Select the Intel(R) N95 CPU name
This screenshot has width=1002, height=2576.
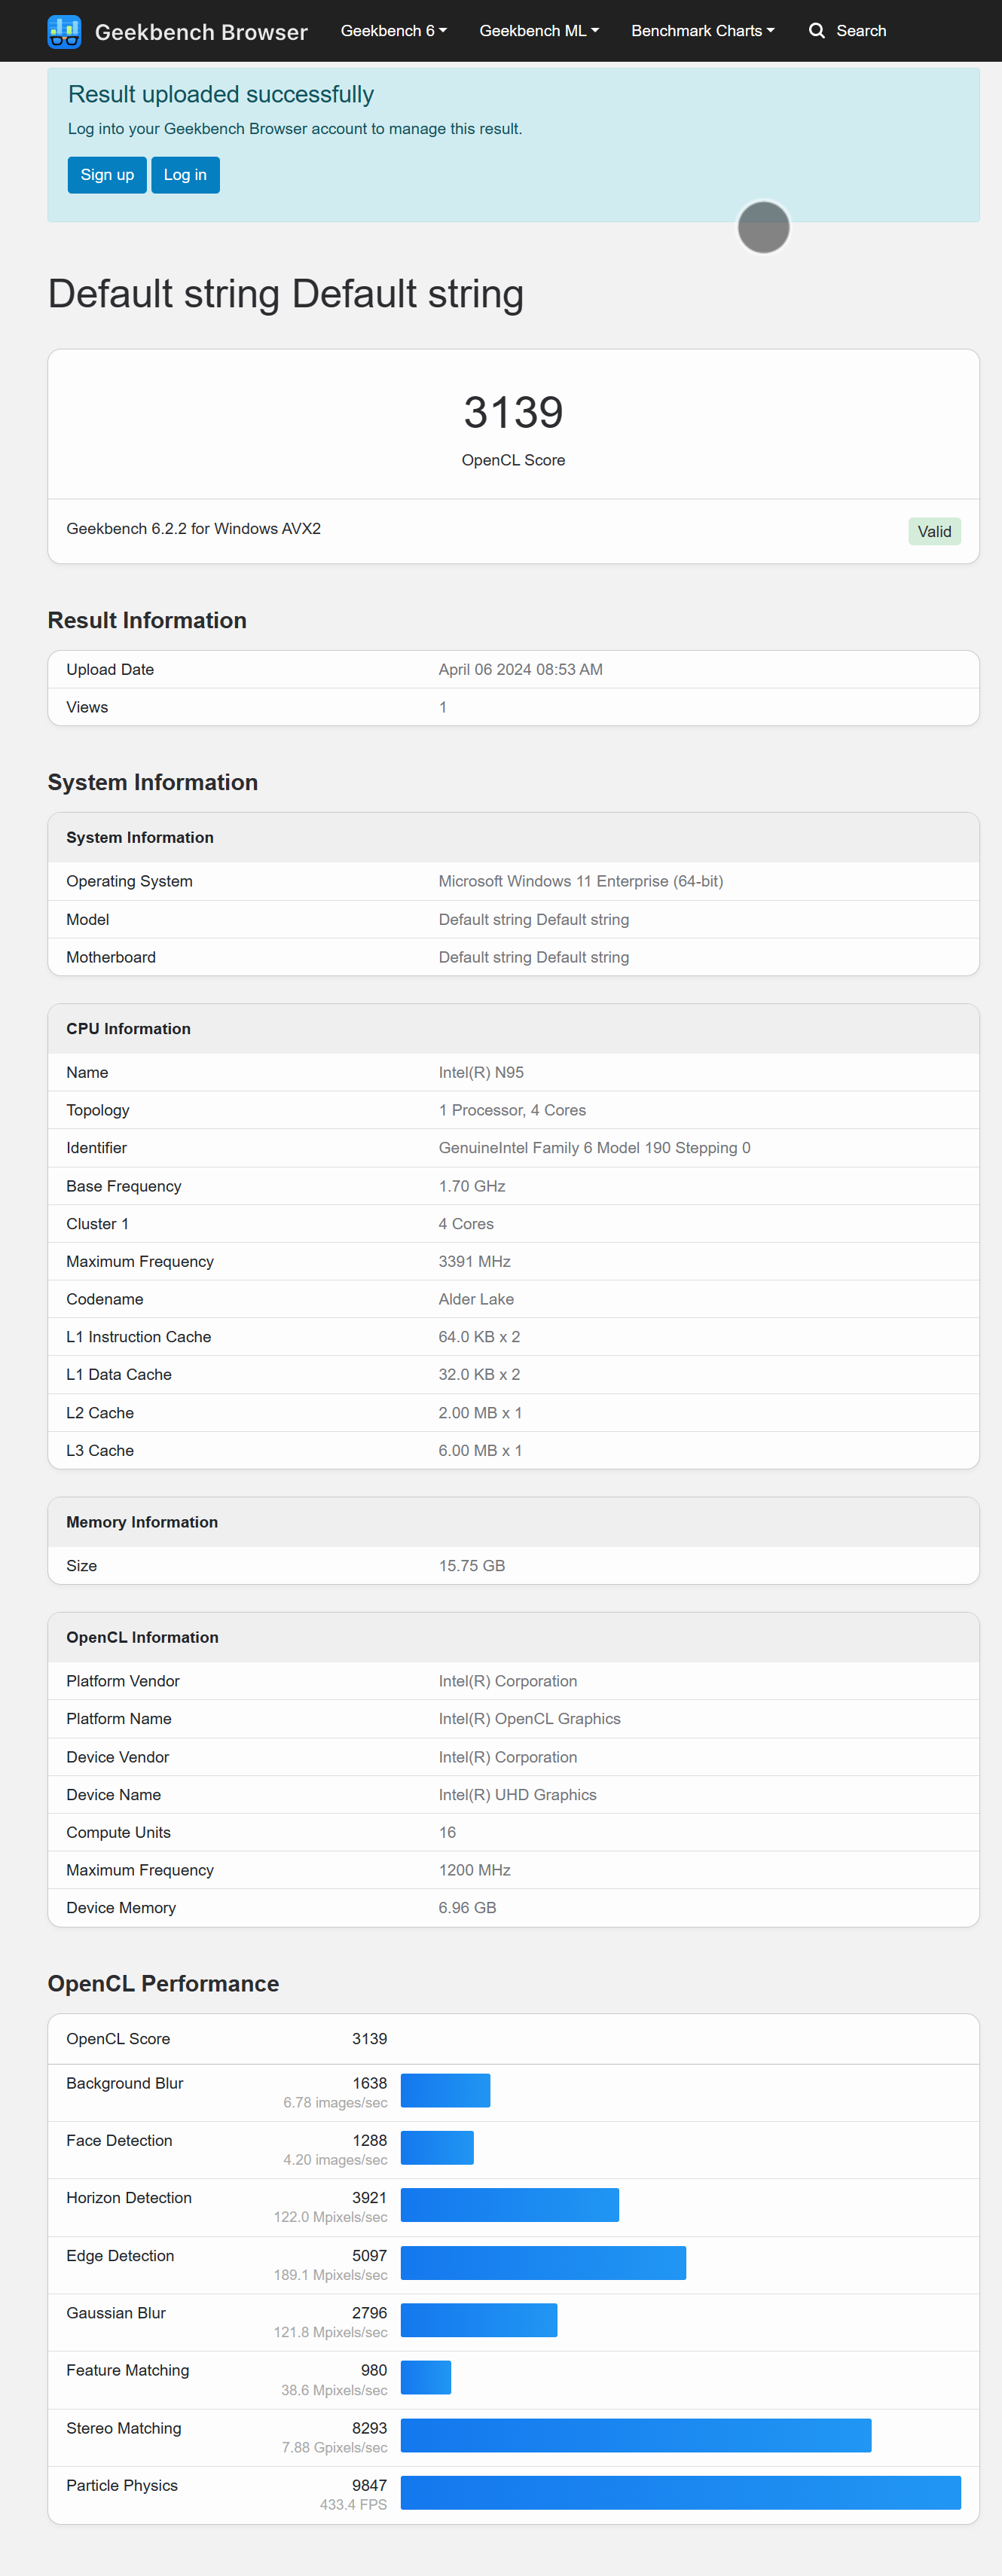(481, 1073)
